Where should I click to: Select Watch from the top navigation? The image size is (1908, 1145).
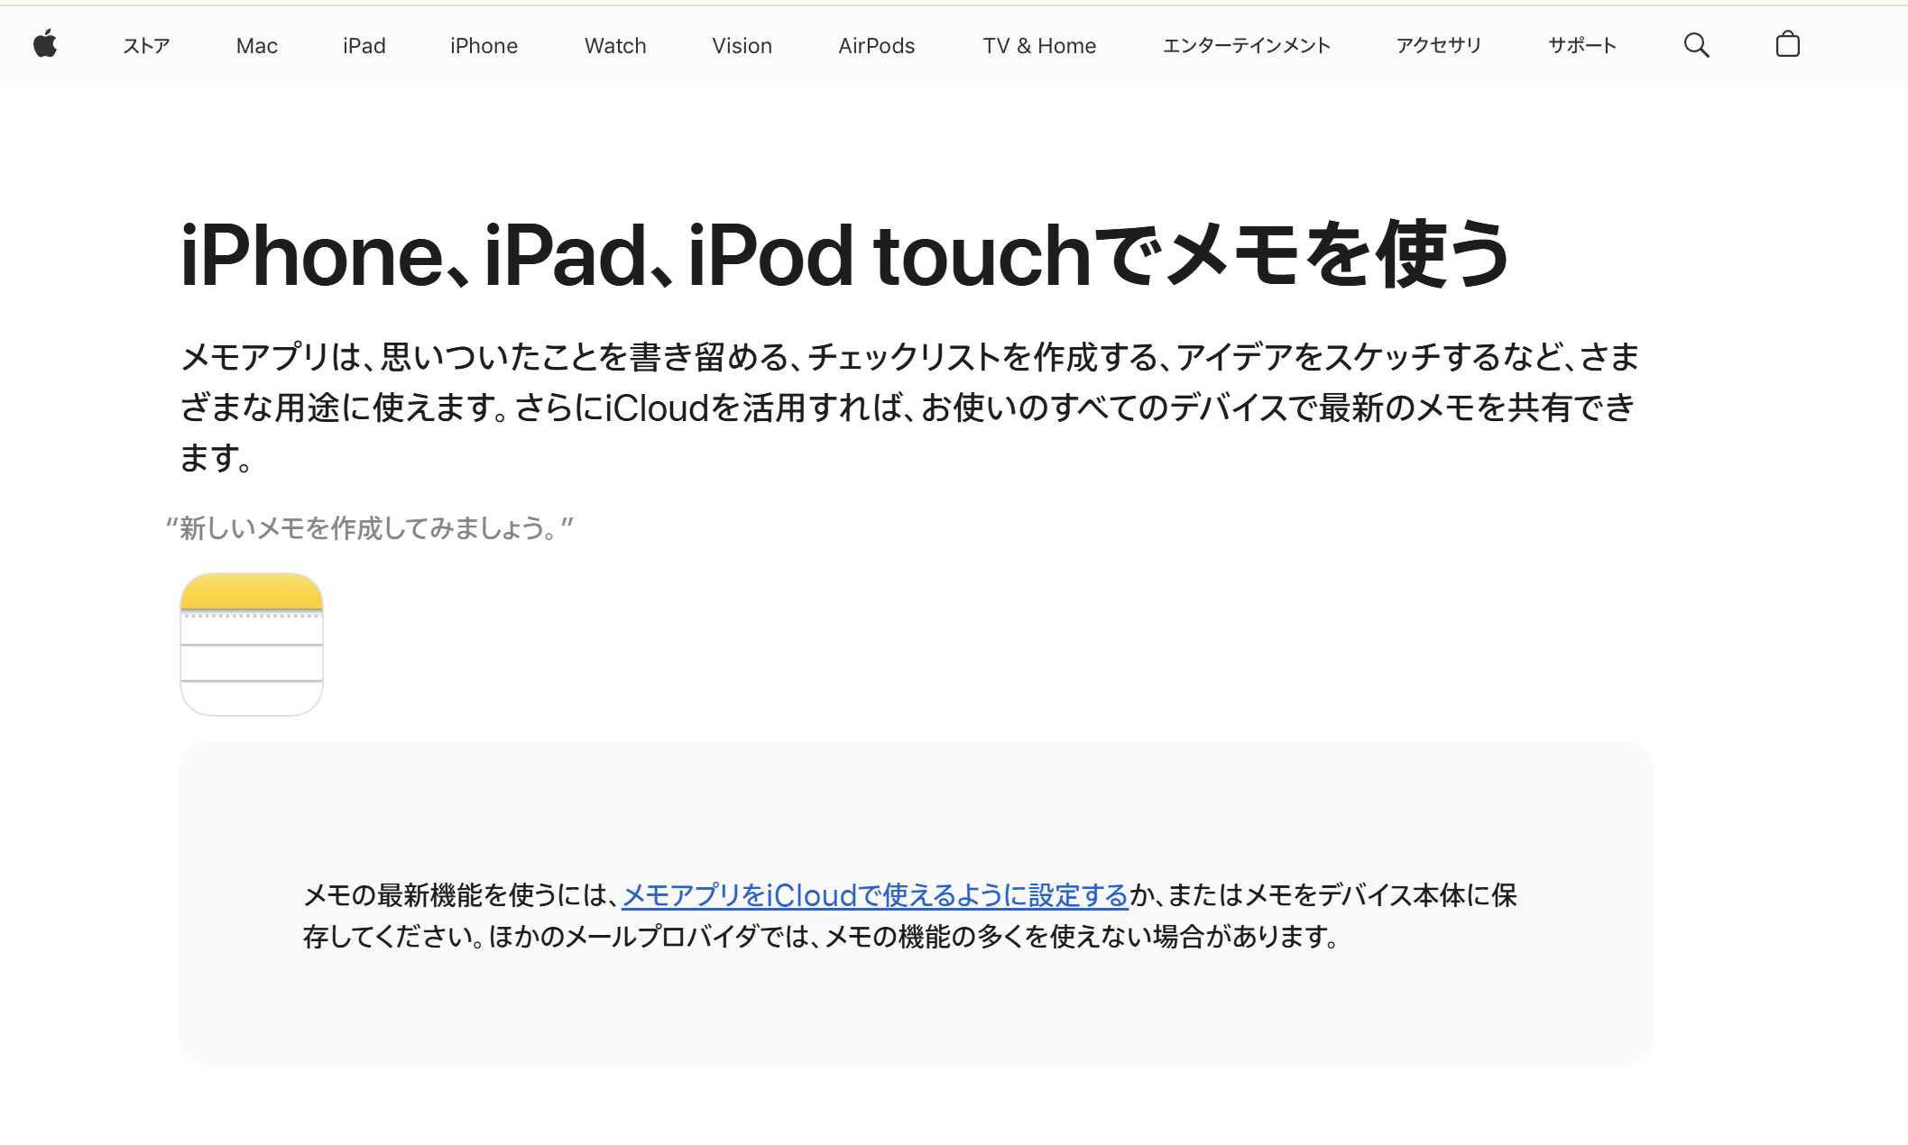614,46
